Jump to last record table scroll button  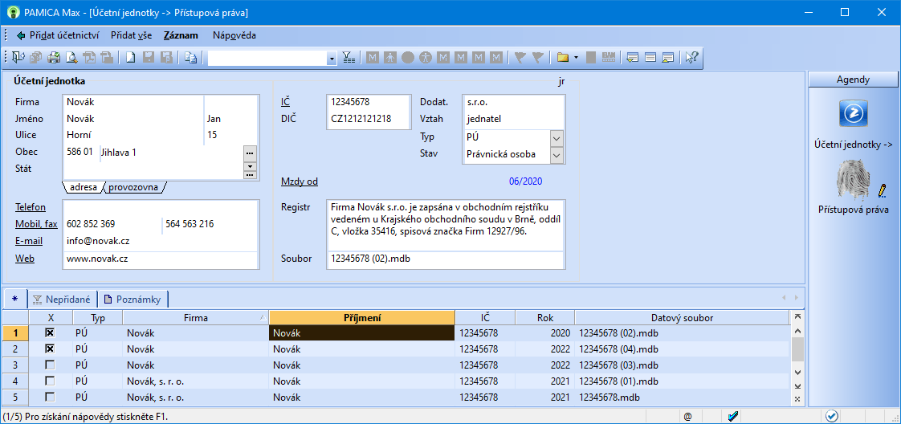pyautogui.click(x=797, y=386)
